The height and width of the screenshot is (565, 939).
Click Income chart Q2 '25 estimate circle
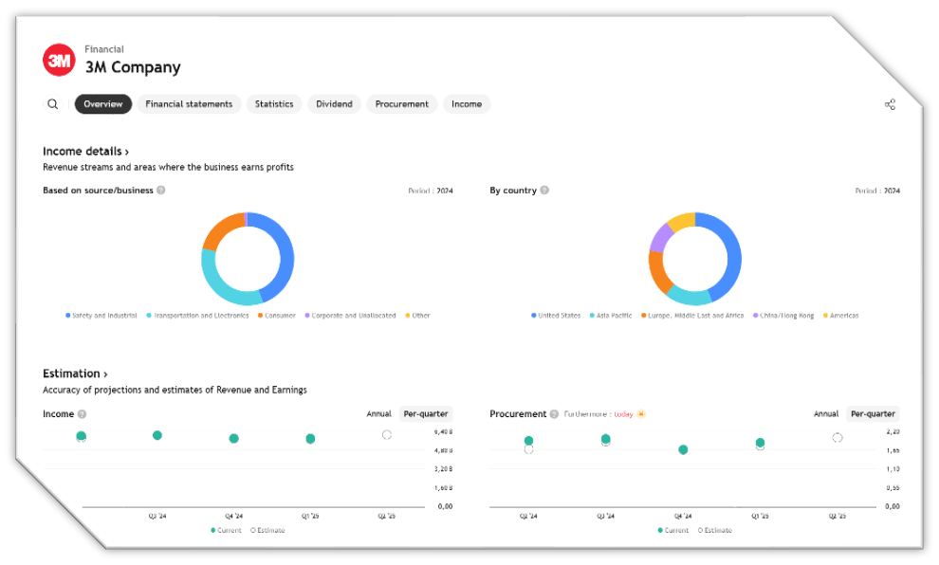point(387,434)
